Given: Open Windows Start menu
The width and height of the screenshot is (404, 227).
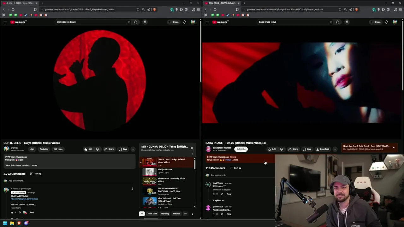Looking at the screenshot, I should click(5, 223).
